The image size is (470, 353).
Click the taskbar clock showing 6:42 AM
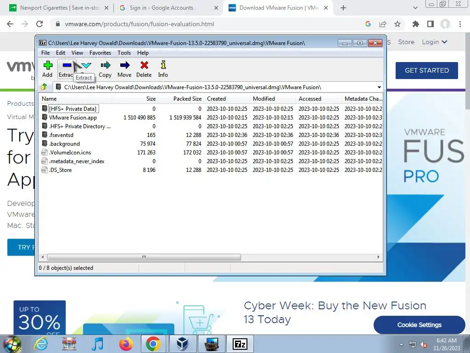click(x=446, y=344)
